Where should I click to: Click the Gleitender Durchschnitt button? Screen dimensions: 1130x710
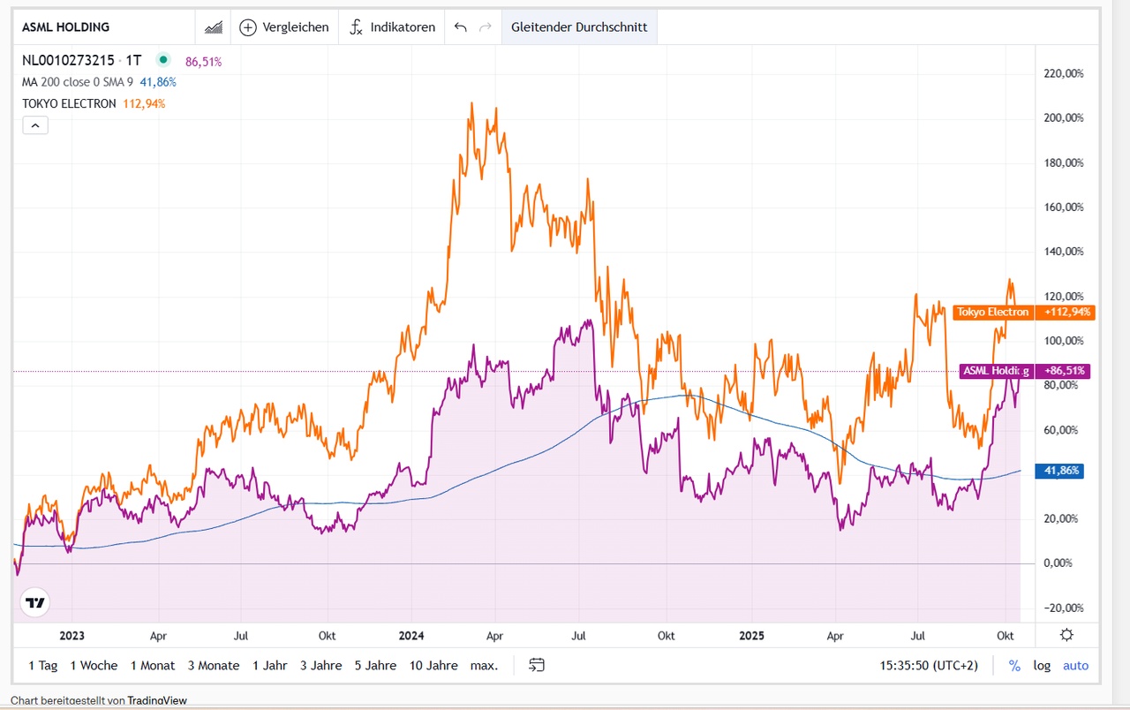coord(579,27)
